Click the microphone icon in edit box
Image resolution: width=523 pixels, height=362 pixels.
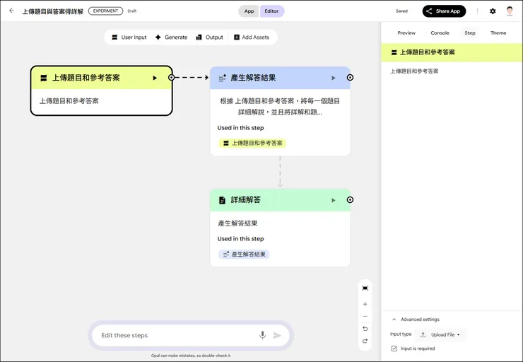(x=262, y=335)
